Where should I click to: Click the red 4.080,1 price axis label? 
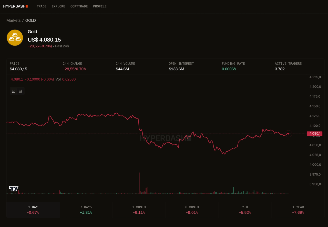point(314,134)
